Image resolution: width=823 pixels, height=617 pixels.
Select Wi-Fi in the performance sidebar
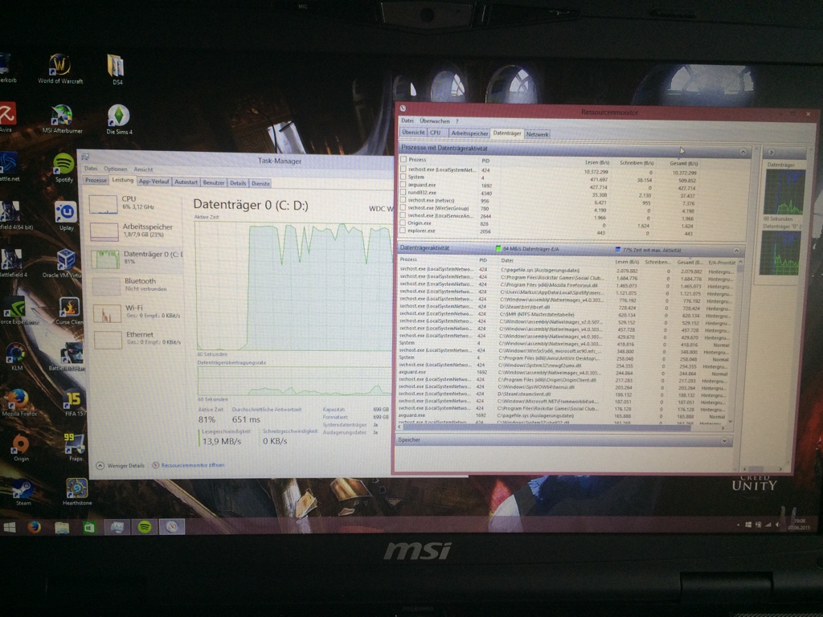click(x=137, y=313)
